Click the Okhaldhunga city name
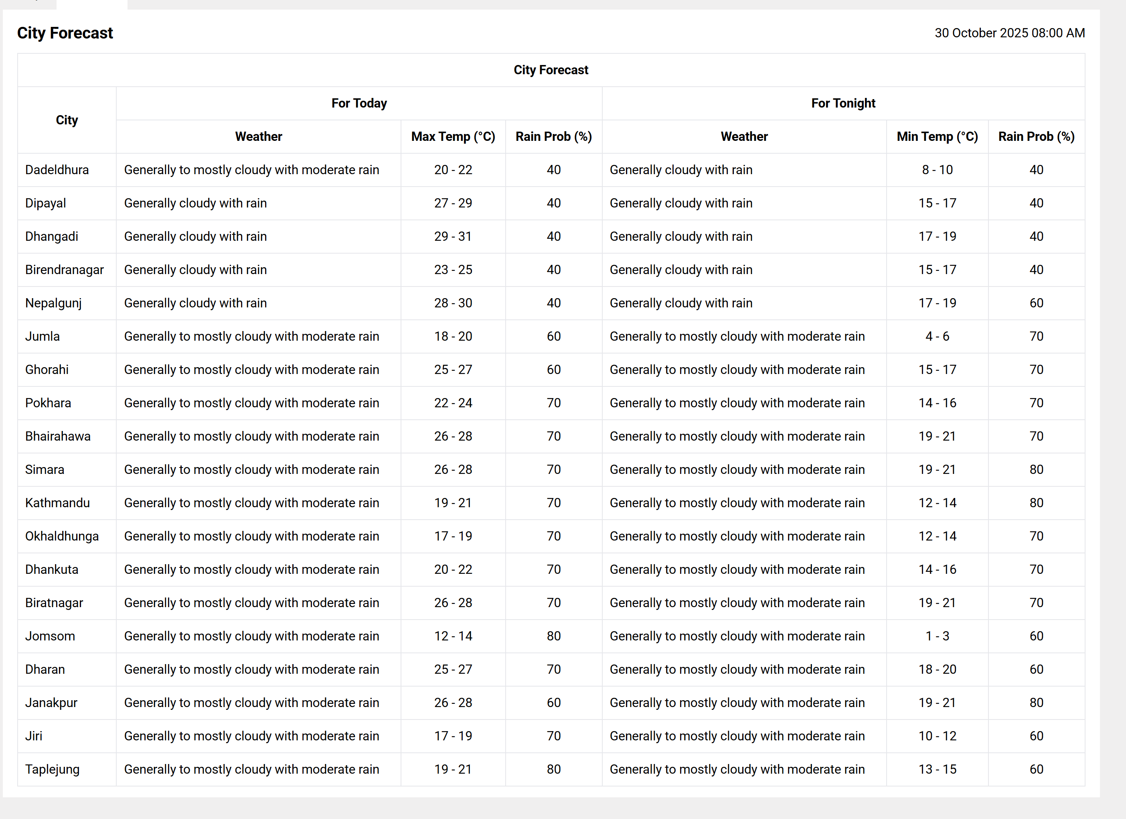The height and width of the screenshot is (819, 1126). pos(62,536)
